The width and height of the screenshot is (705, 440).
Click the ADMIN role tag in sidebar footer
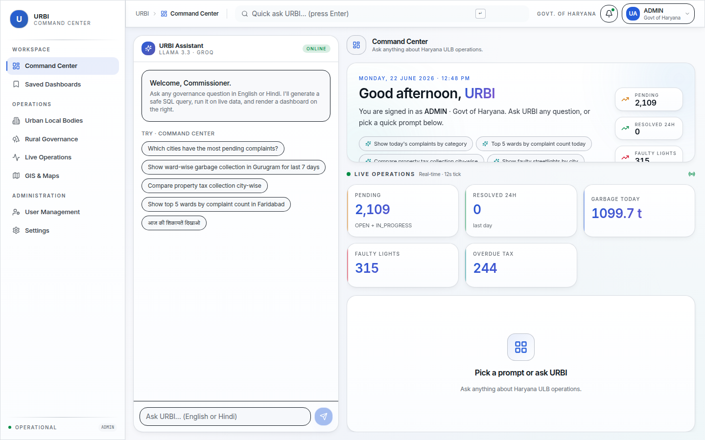[108, 427]
